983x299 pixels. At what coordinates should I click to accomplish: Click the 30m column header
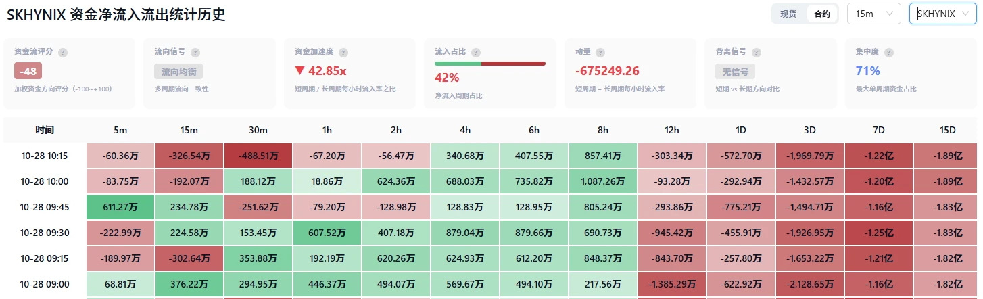pos(258,130)
